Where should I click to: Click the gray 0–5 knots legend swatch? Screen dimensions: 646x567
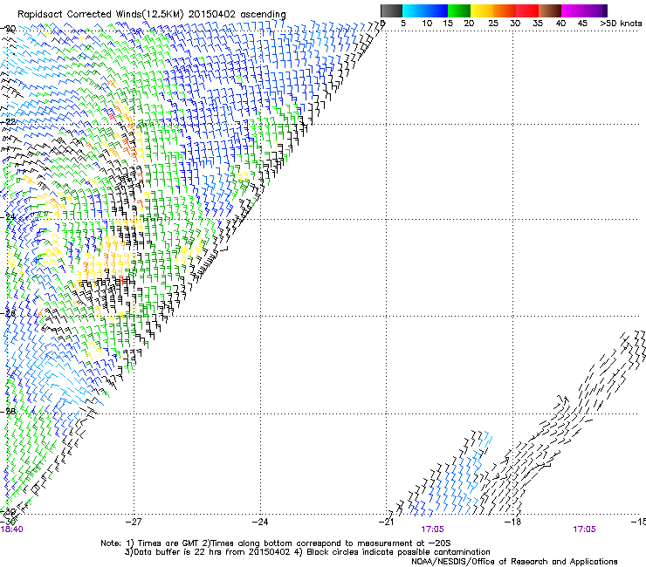(391, 10)
